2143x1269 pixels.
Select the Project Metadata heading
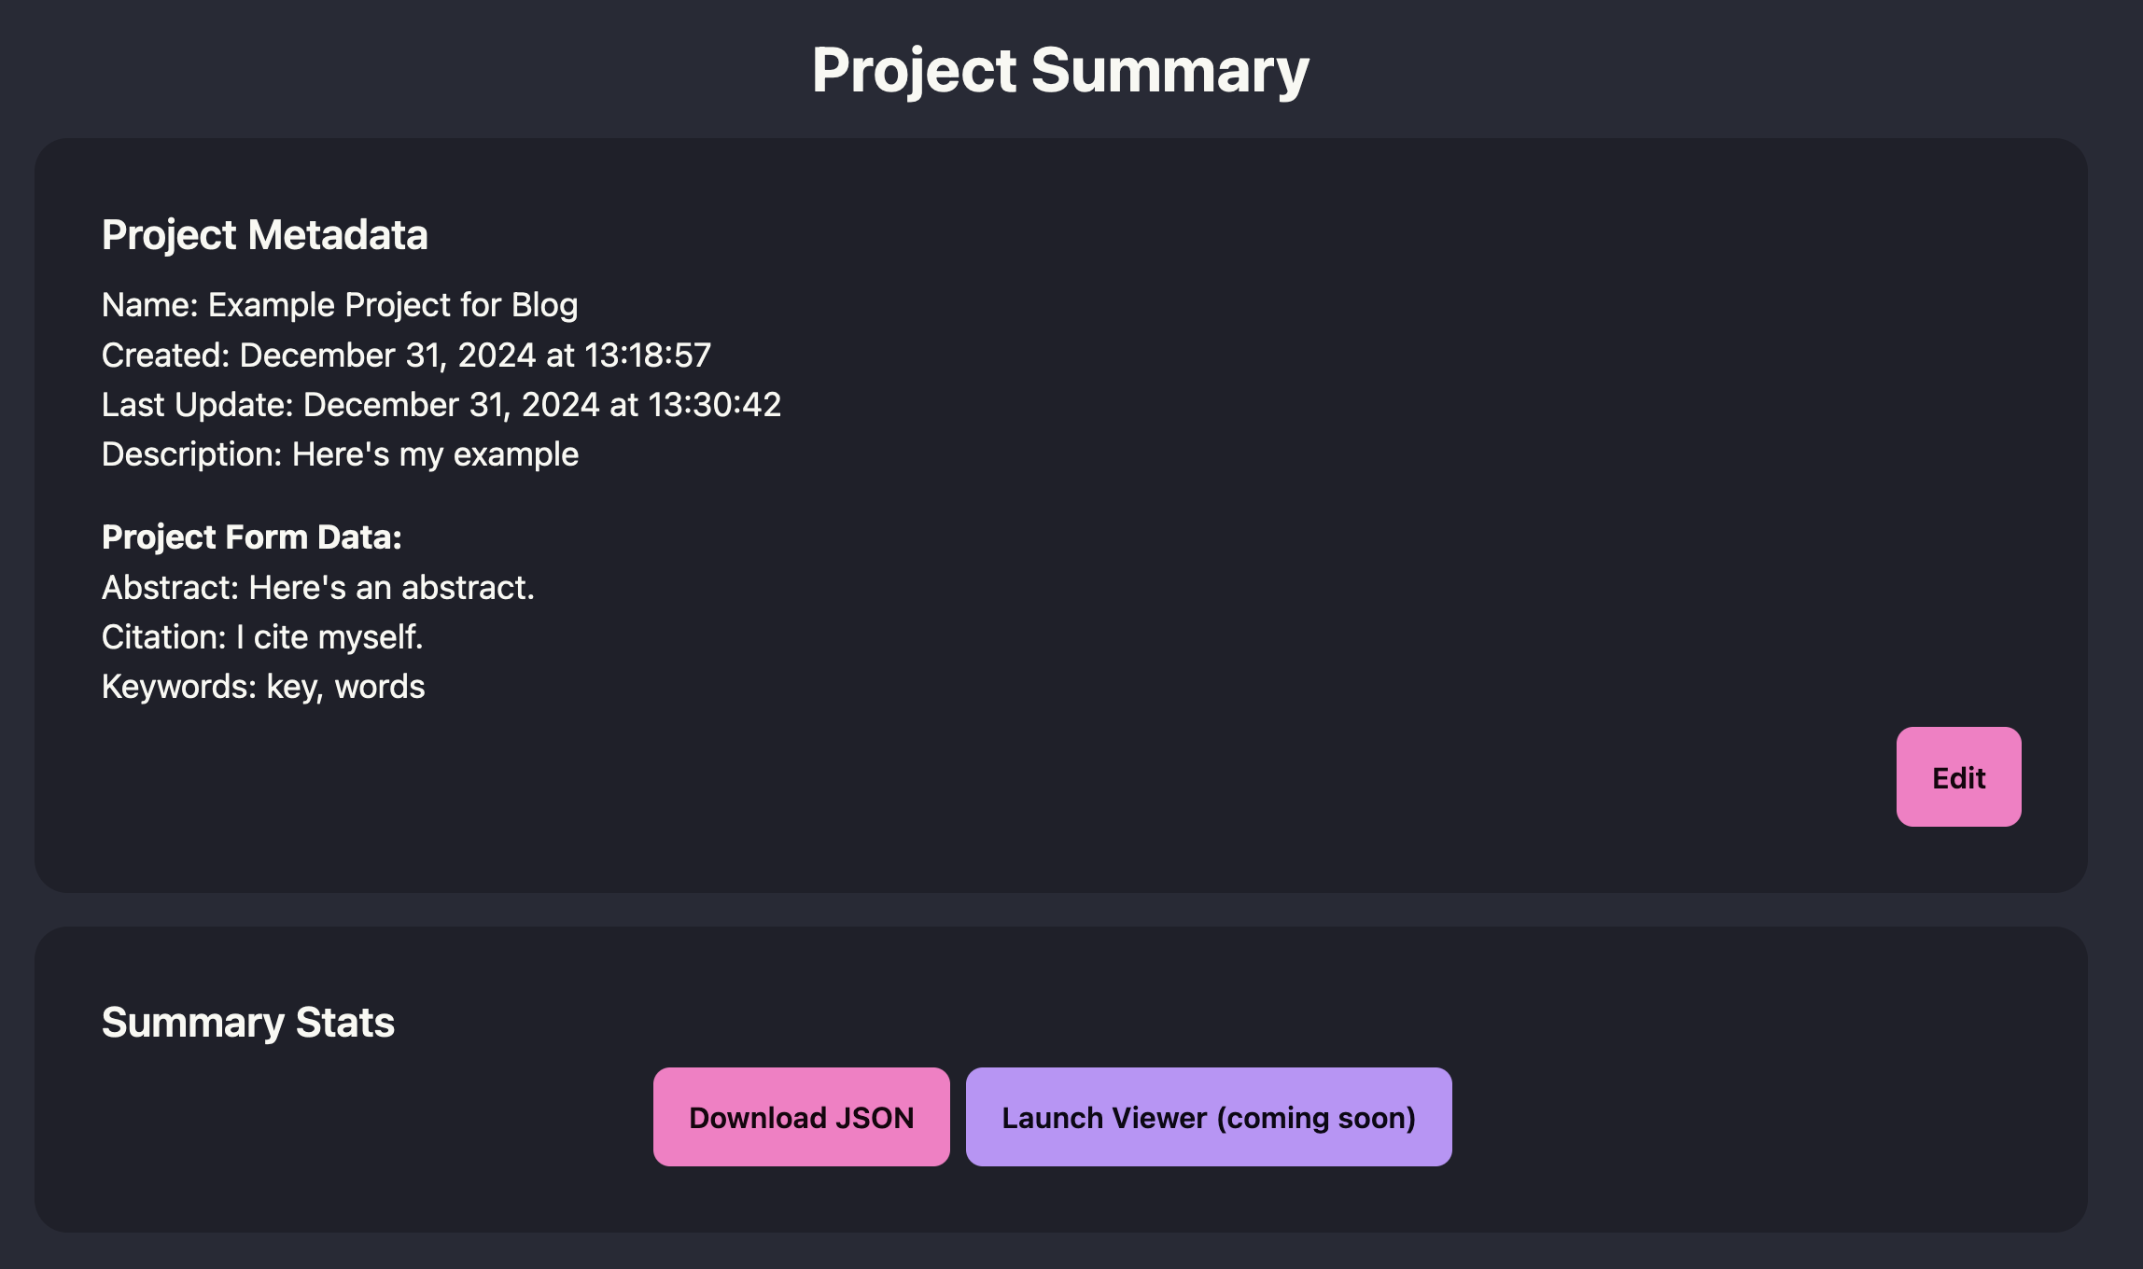264,235
